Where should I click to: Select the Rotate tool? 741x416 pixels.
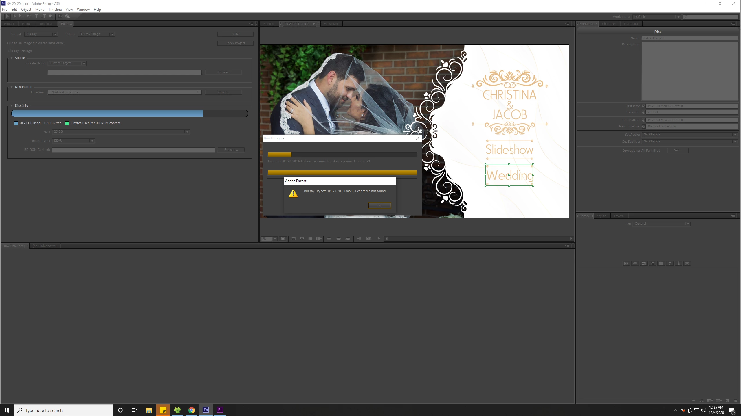pos(29,16)
